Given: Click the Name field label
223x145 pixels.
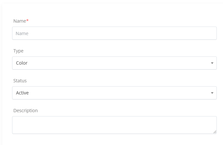Looking at the screenshot, I should (20, 21).
